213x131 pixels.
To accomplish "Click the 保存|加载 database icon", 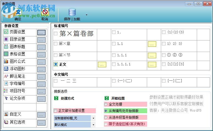I will point(72,12).
